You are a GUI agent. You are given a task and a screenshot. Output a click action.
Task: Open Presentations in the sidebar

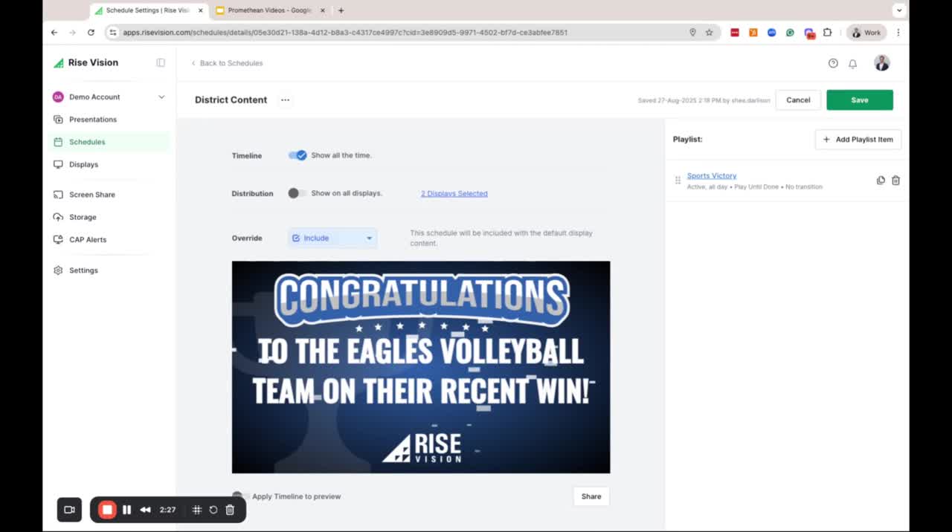93,120
